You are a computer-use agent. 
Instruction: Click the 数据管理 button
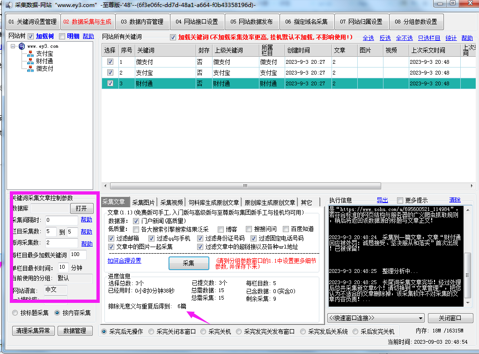[x=75, y=331]
